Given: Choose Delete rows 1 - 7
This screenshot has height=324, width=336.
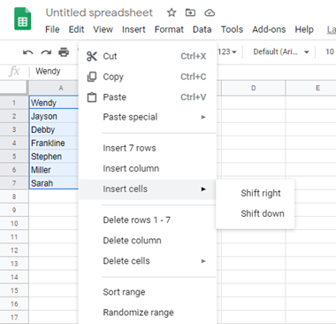Looking at the screenshot, I should click(x=148, y=220).
